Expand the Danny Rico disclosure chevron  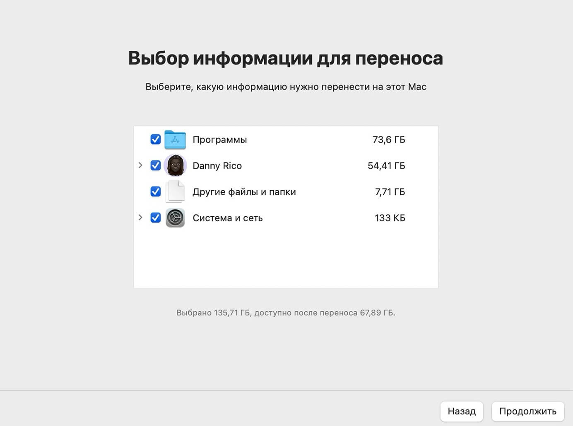click(x=140, y=165)
